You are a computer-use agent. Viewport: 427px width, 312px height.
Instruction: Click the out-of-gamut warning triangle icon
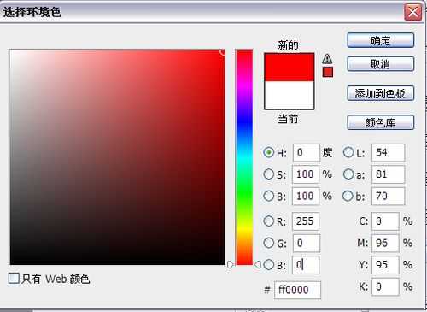pyautogui.click(x=327, y=58)
